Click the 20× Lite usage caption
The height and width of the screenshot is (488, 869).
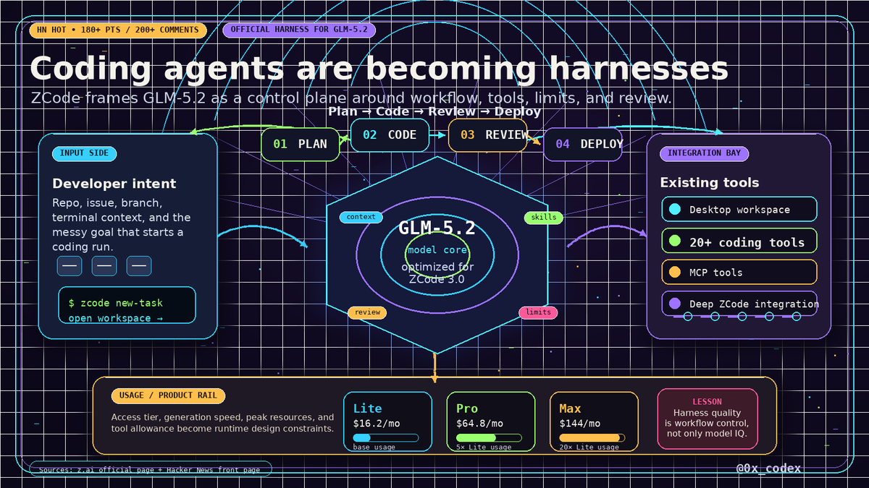coord(589,448)
